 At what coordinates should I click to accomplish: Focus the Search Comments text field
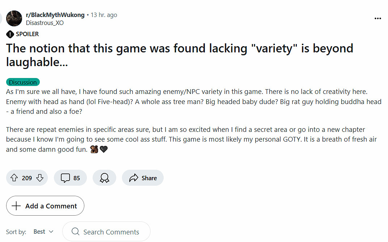[x=111, y=232]
